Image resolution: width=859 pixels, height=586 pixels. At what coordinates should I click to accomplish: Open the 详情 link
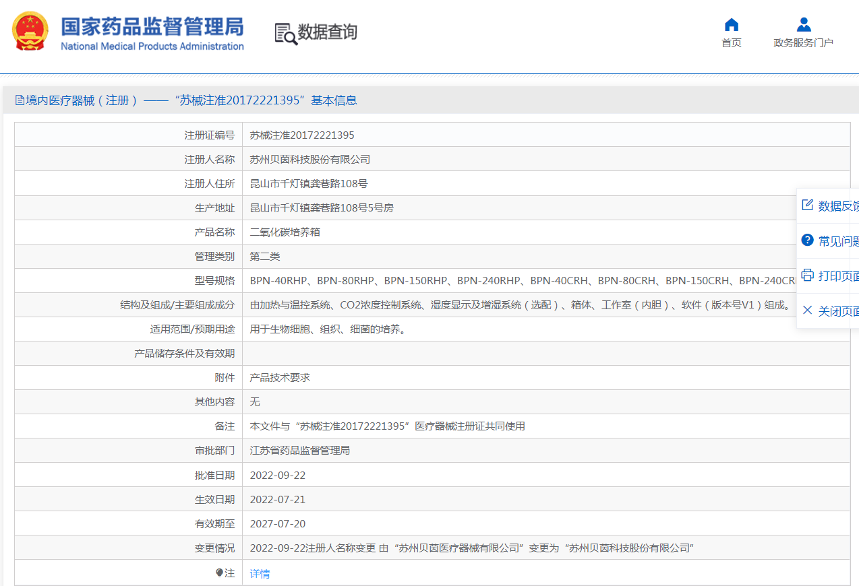coord(260,574)
